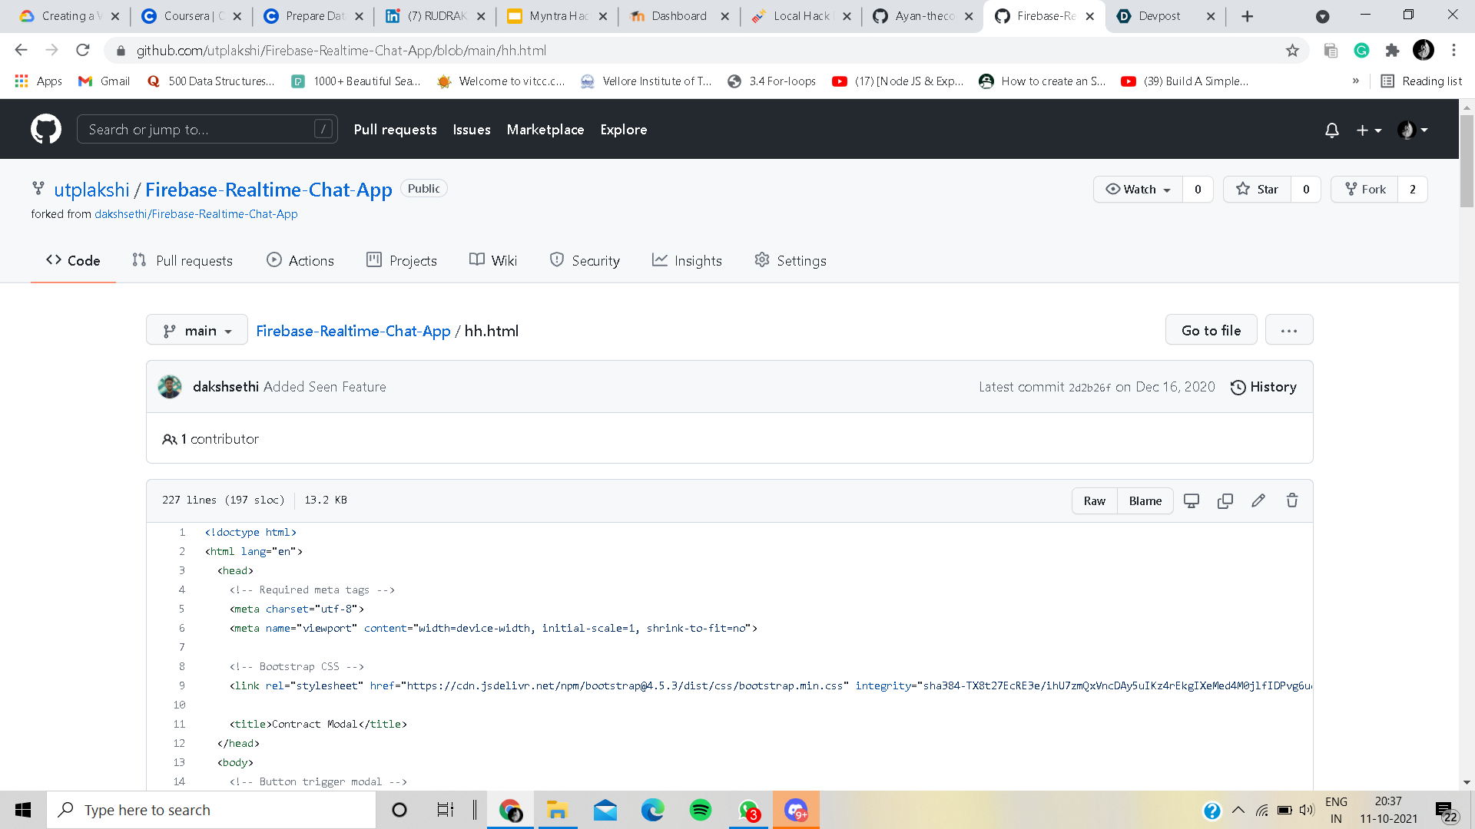This screenshot has width=1475, height=829.
Task: Open dakshsethi/Firebase-Realtime-Chat-App fork source link
Action: tap(196, 214)
